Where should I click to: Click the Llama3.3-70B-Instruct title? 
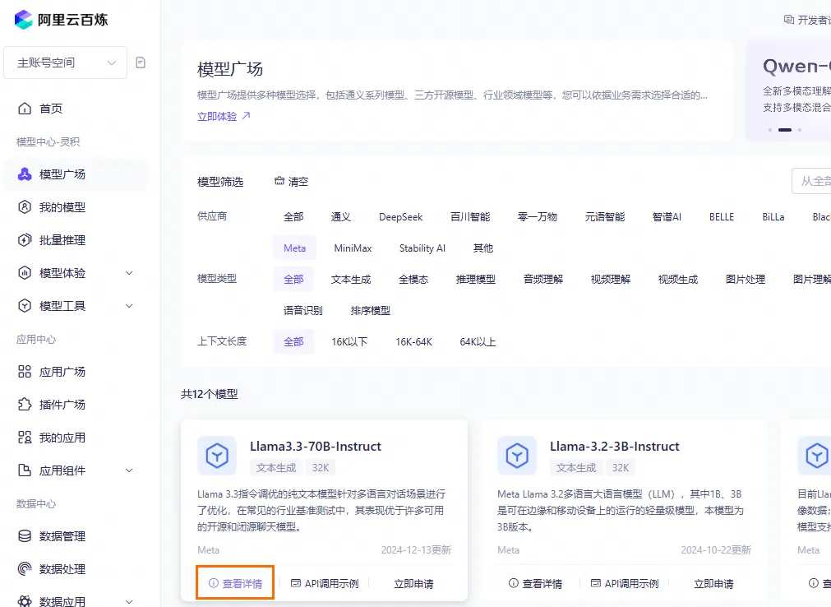[x=316, y=447]
